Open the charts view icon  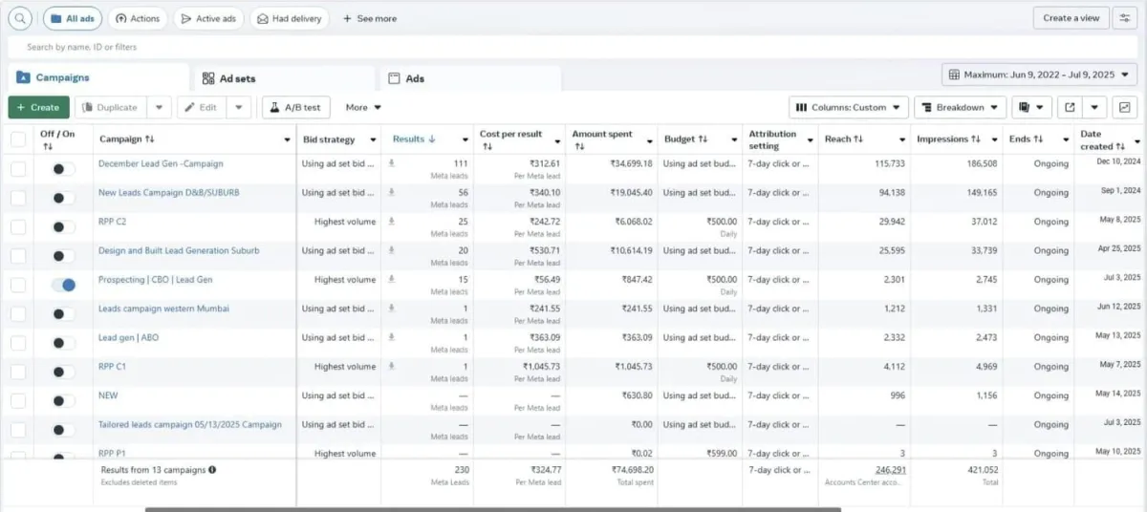click(x=1125, y=107)
